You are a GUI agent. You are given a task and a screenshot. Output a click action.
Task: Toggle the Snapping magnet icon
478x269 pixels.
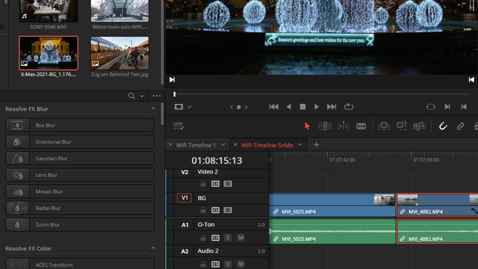[442, 126]
